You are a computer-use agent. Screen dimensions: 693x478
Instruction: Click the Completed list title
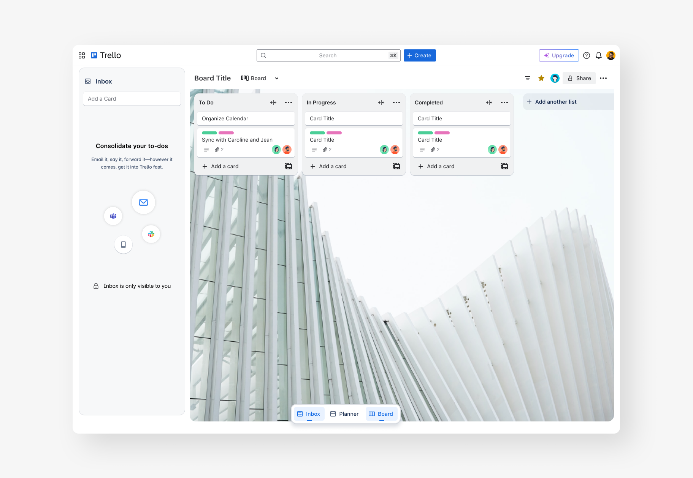click(429, 103)
